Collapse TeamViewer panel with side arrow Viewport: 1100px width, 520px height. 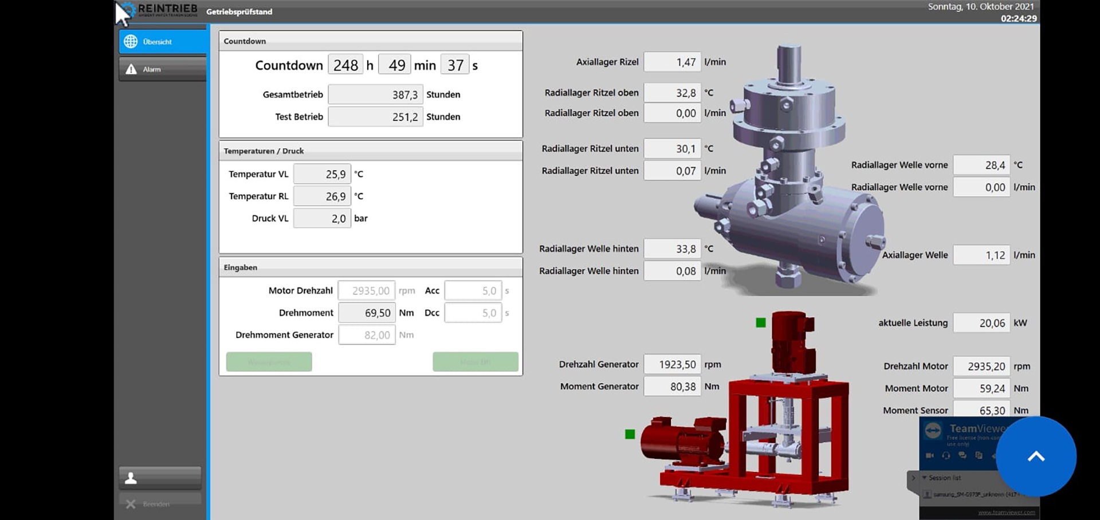pyautogui.click(x=913, y=478)
